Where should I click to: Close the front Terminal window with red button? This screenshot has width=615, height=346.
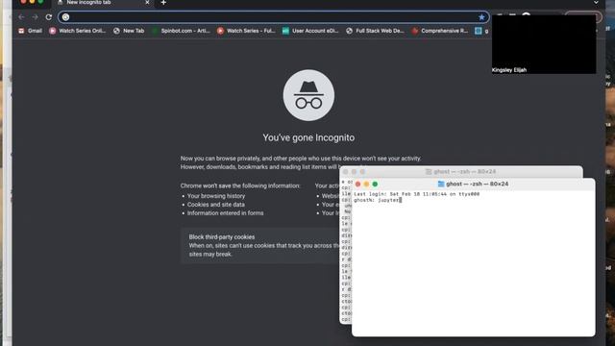[357, 184]
